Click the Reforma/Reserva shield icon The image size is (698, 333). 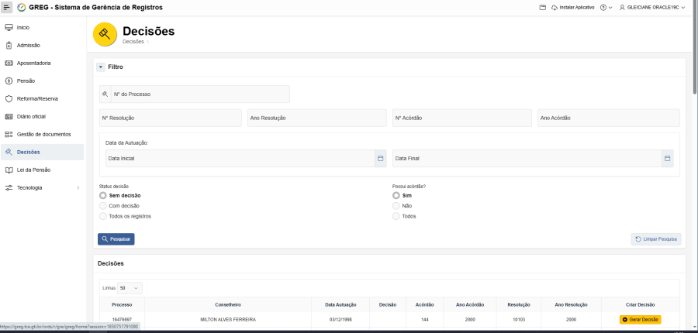[x=9, y=98]
